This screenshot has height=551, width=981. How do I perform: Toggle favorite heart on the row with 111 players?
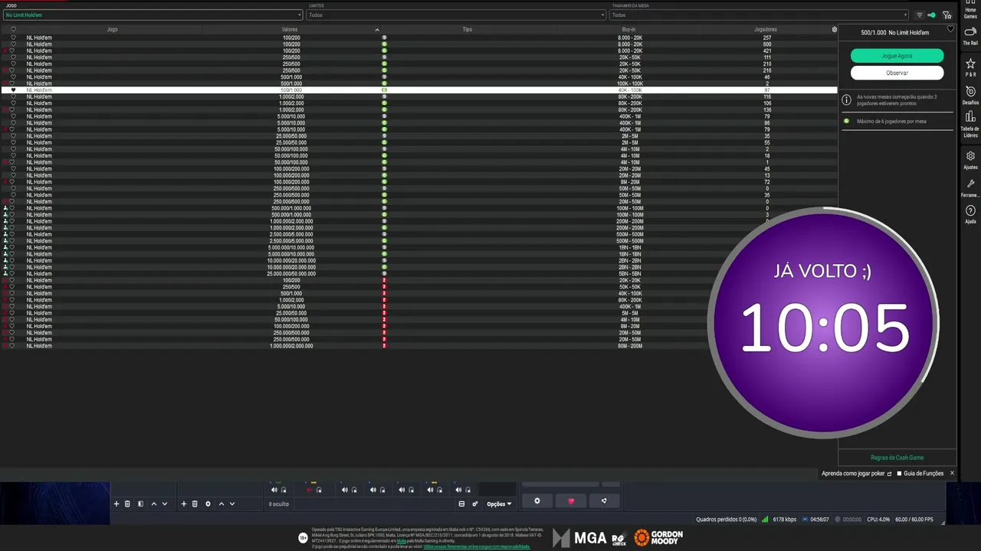pyautogui.click(x=12, y=57)
